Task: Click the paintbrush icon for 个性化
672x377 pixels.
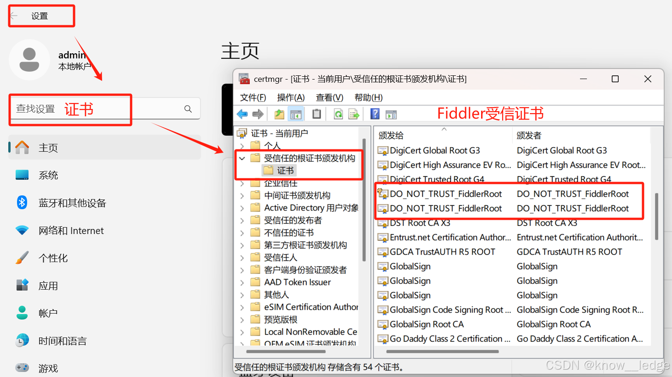Action: (x=22, y=257)
